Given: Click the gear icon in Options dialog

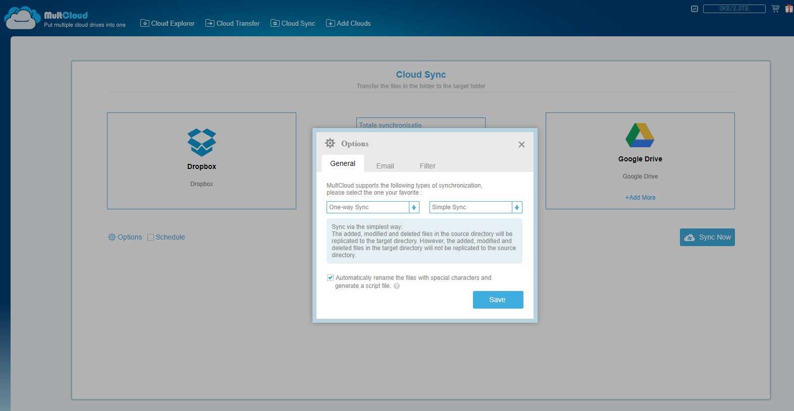Looking at the screenshot, I should pyautogui.click(x=330, y=143).
